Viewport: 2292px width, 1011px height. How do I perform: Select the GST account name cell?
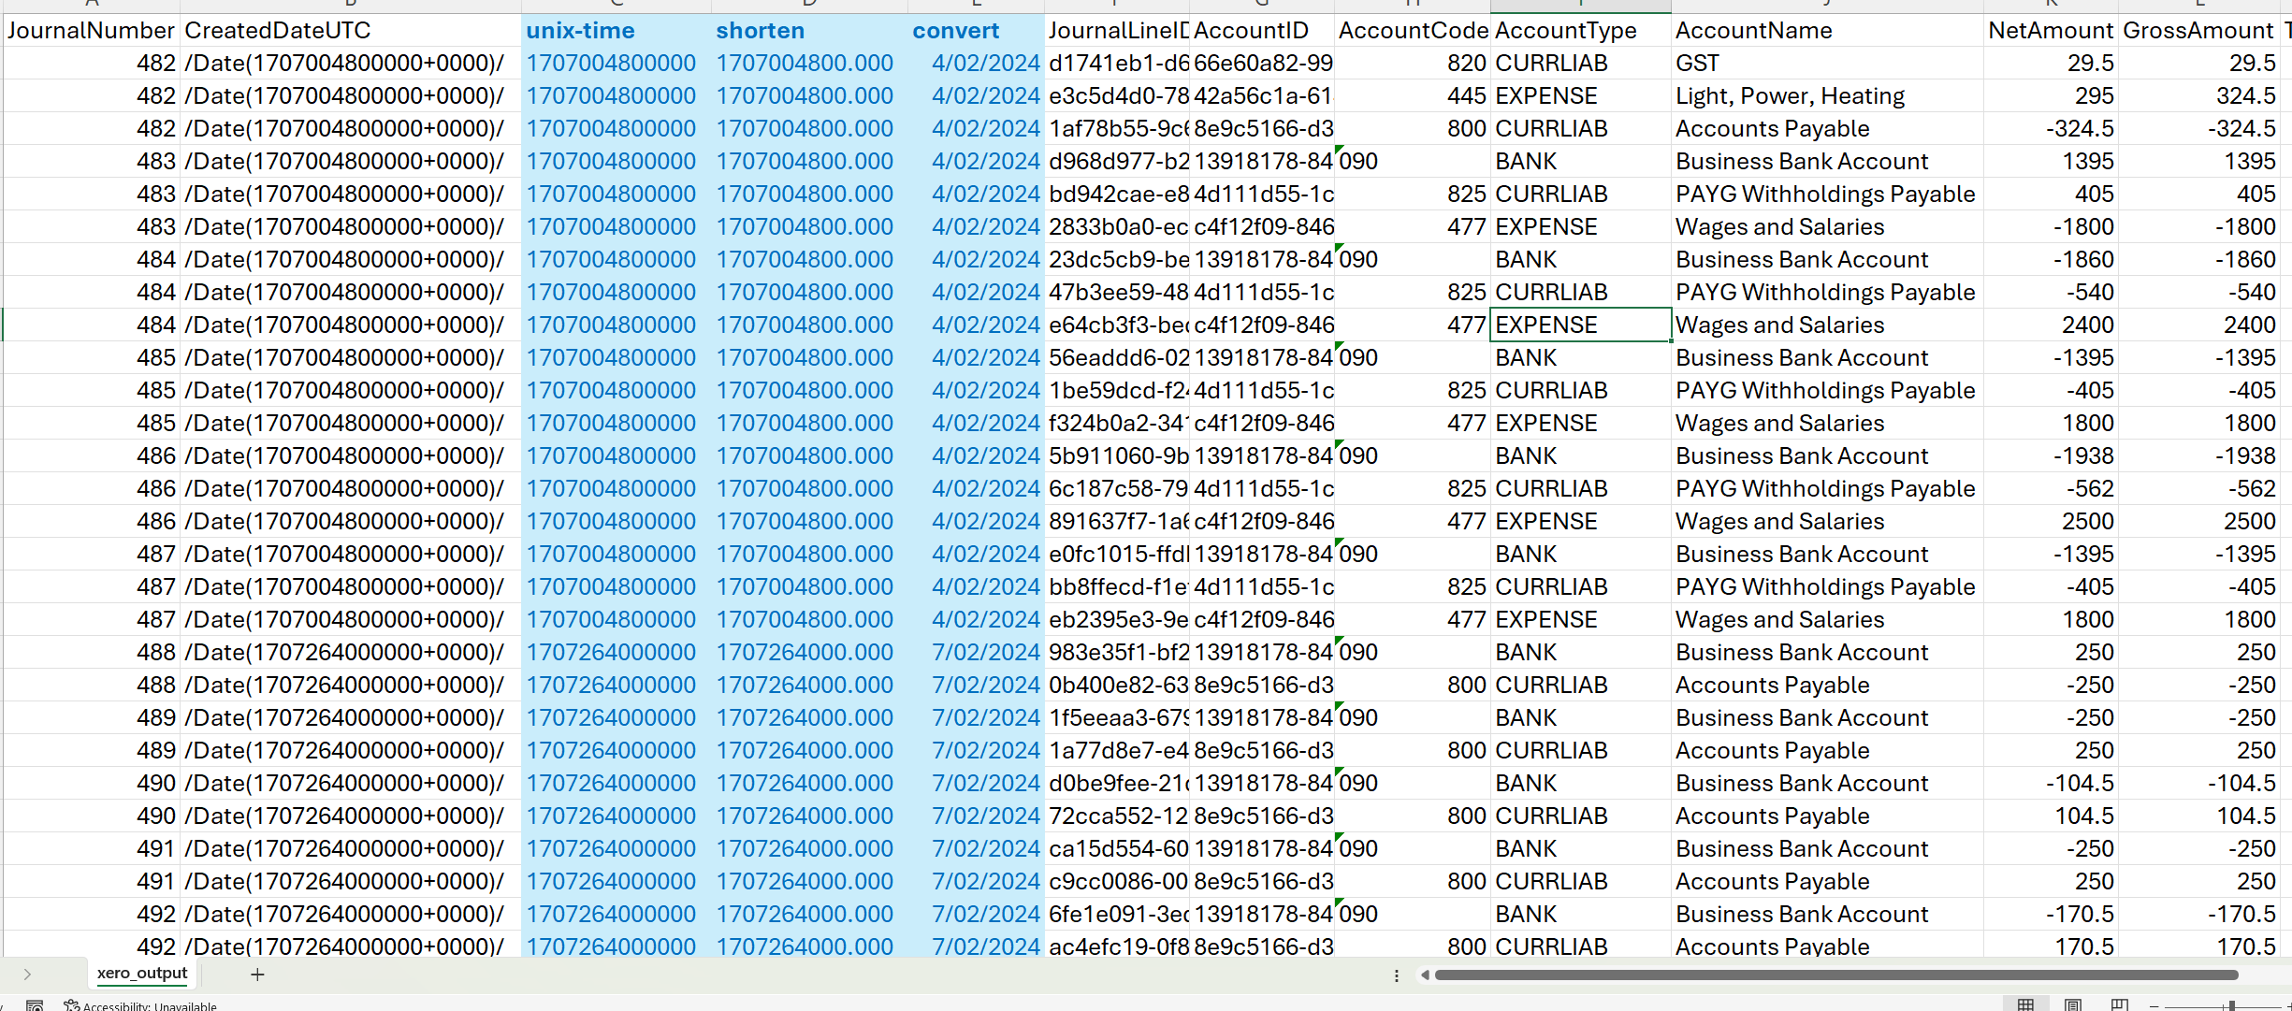point(1697,64)
